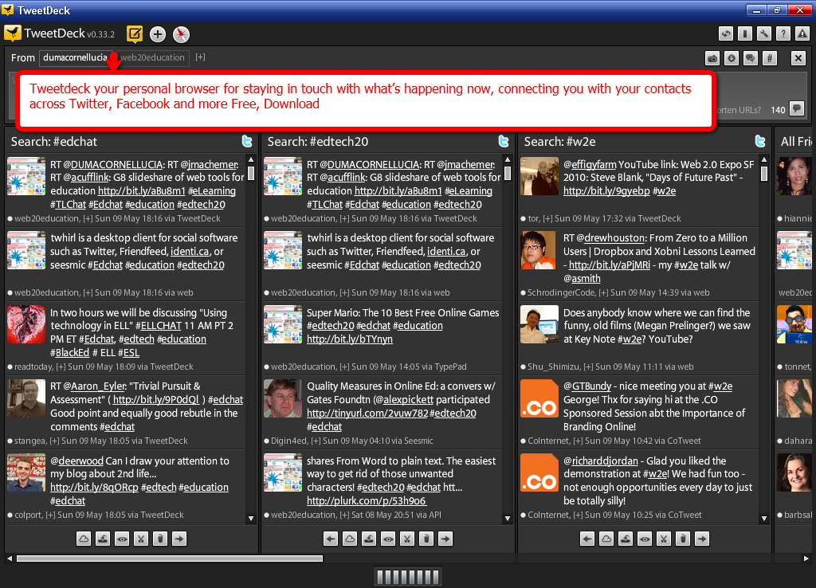Open Digin4ed's avatar in #edtech20 column
This screenshot has width=816, height=588.
[283, 398]
